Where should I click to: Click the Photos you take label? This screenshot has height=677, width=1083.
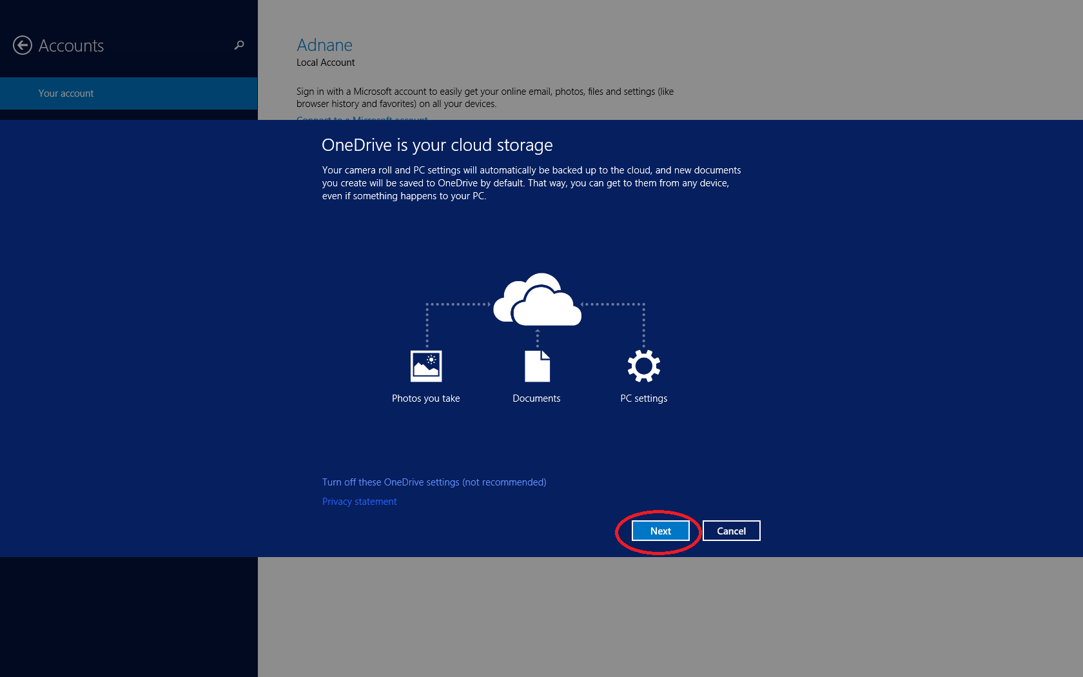pos(426,398)
